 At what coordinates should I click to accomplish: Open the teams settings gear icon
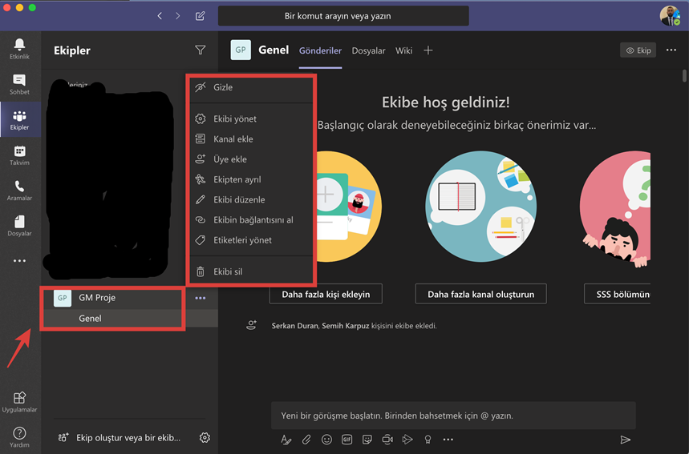pos(205,437)
